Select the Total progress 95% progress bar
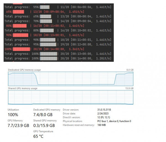This screenshot has height=142, width=166. tap(48, 44)
